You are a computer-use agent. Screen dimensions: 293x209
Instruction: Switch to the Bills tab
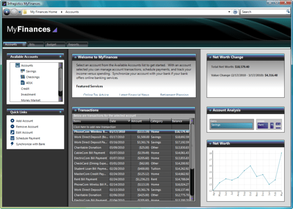(36, 44)
